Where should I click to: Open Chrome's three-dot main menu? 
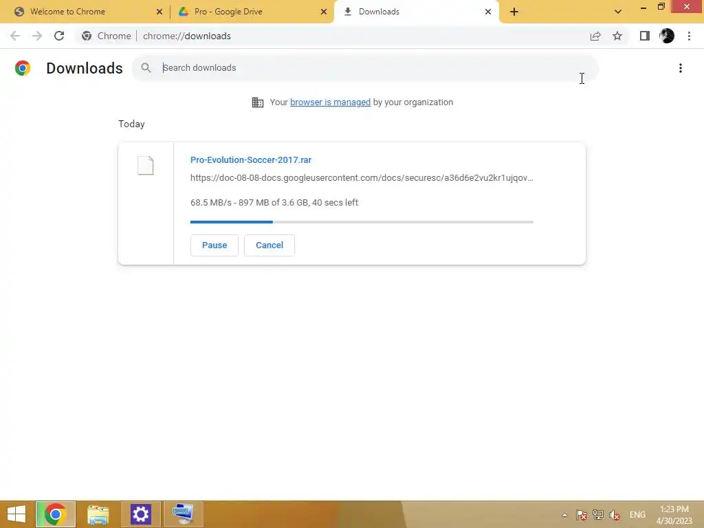[x=689, y=36]
